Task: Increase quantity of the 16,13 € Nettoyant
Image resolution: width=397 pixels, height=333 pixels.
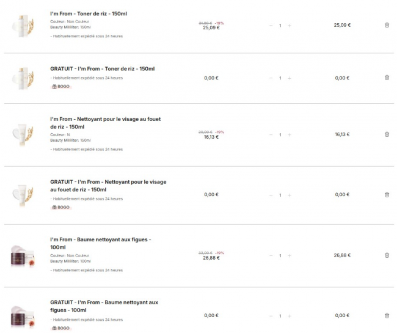Action: [x=290, y=134]
